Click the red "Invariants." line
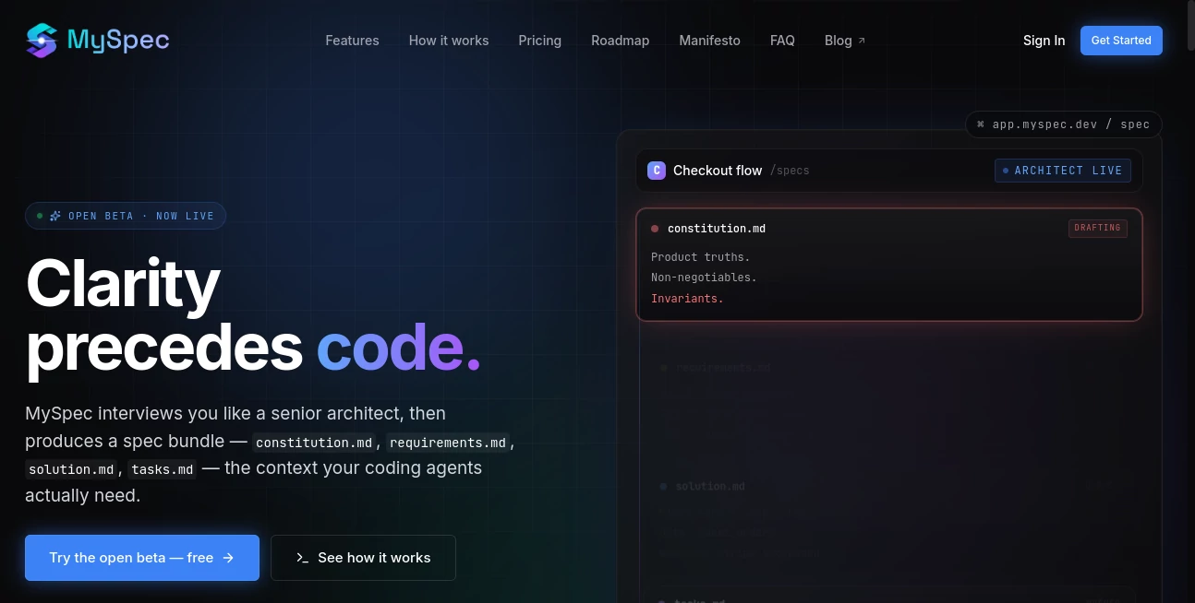This screenshot has height=603, width=1195. click(688, 299)
